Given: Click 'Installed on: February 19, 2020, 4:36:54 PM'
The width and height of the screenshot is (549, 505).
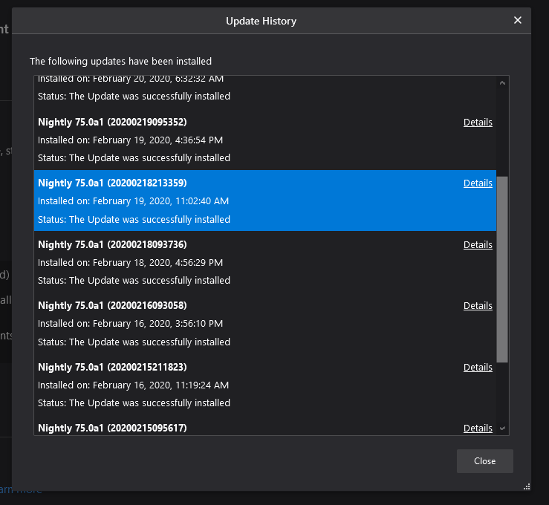Looking at the screenshot, I should click(x=130, y=140).
